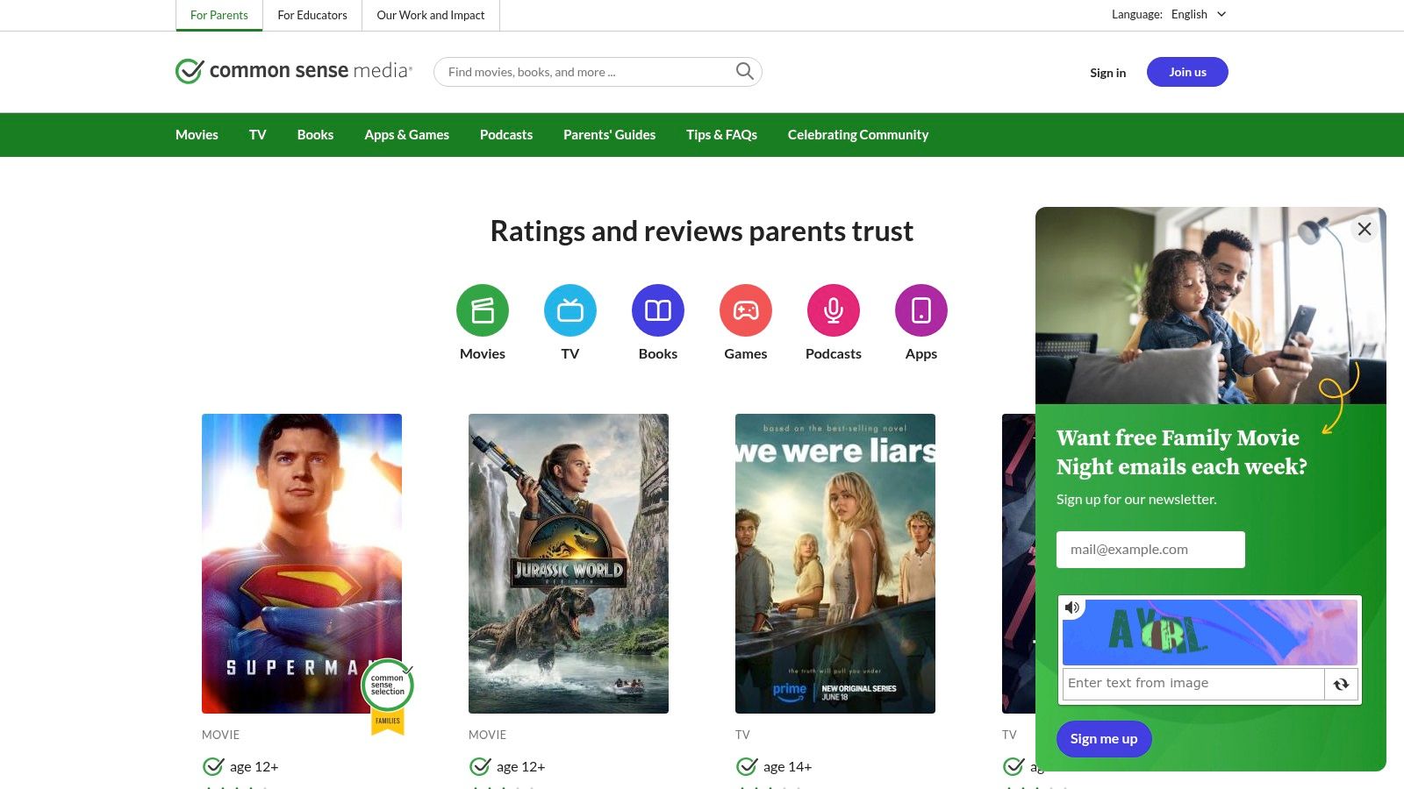This screenshot has height=789, width=1404.
Task: Click the Join us button
Action: [1187, 72]
